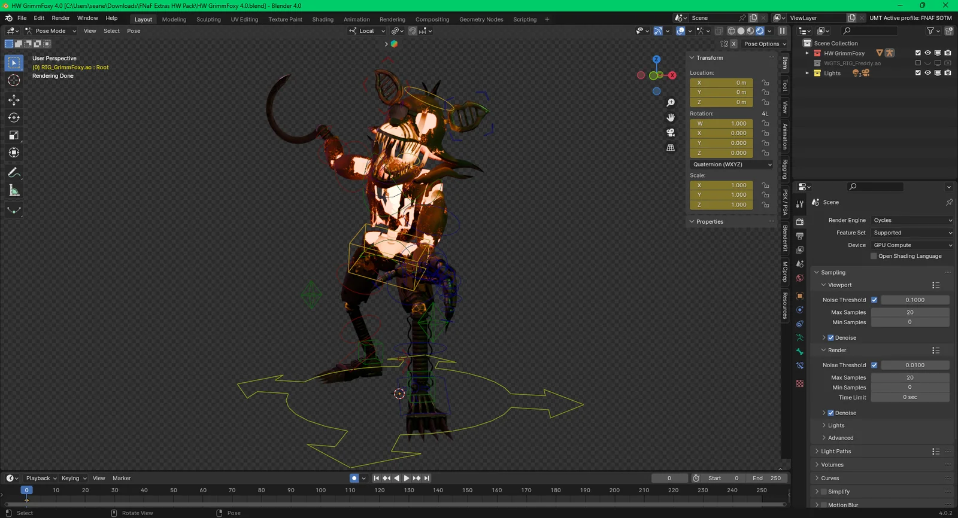Select the Move tool in left toolbar
The height and width of the screenshot is (518, 958).
[x=14, y=100]
